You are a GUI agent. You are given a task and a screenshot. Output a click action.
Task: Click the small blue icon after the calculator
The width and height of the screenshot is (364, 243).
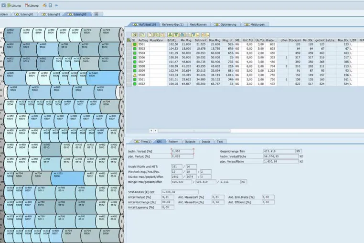coord(56,5)
